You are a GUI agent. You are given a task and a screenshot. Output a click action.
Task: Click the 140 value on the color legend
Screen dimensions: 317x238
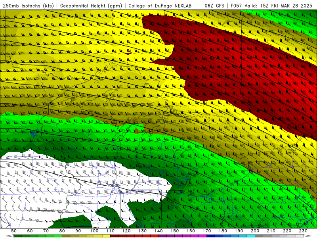pyautogui.click(x=158, y=231)
